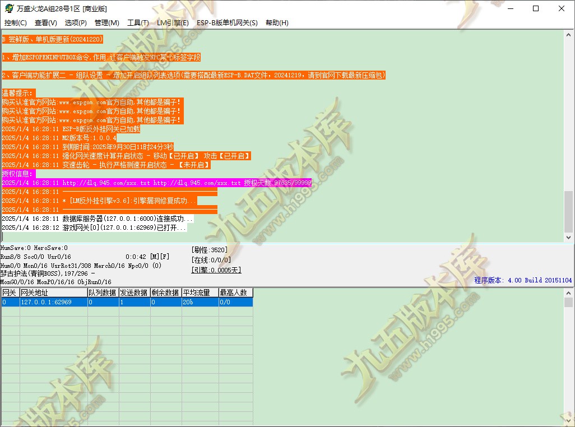Minimize the server window
Screen dimensions: 575x427
point(511,8)
